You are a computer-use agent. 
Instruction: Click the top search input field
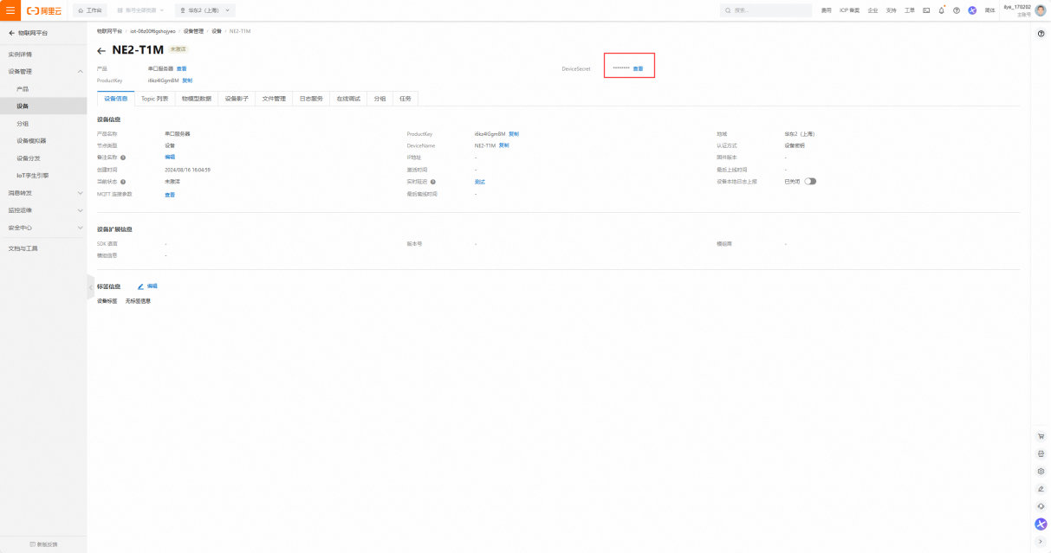click(767, 10)
